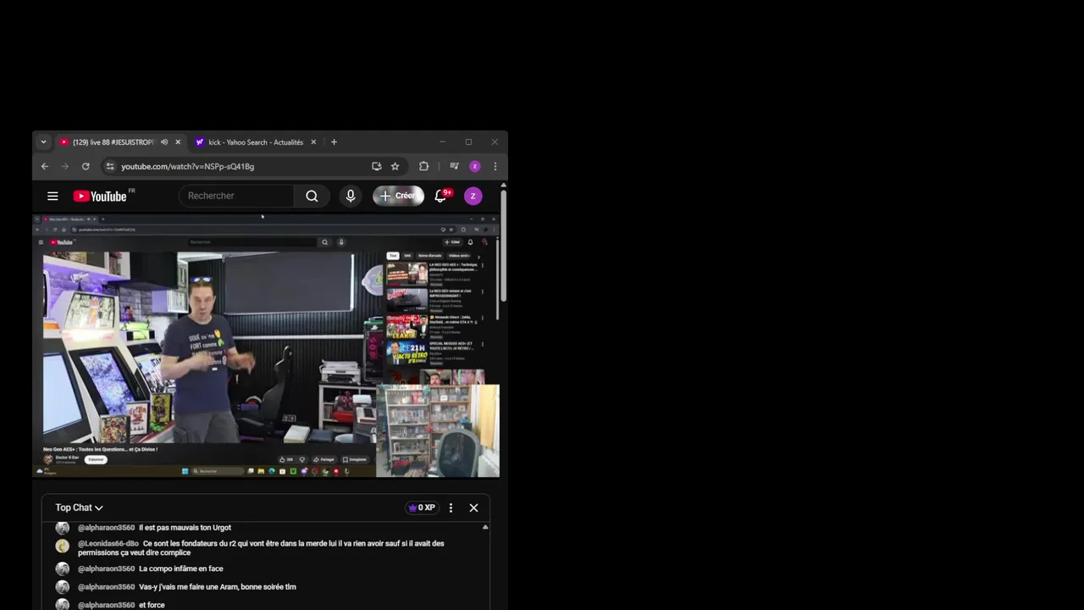The image size is (1084, 610).
Task: Click the YouTube page vertical scrollbar
Action: tap(504, 246)
